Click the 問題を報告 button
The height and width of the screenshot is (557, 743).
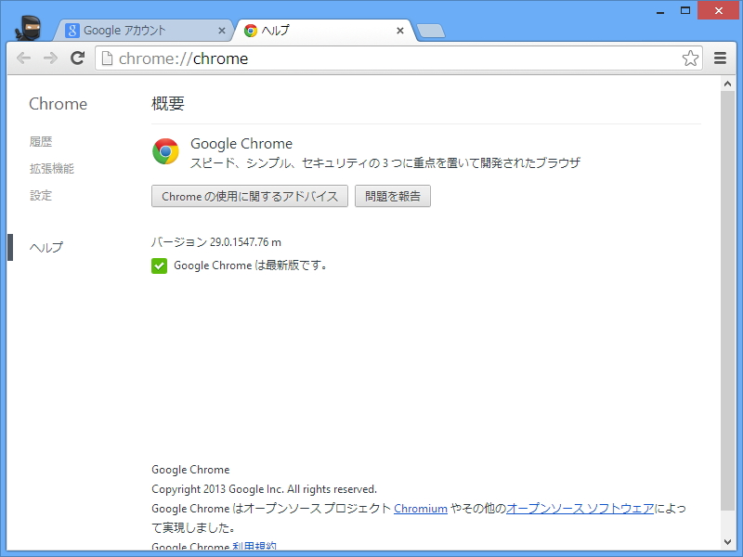click(x=393, y=196)
